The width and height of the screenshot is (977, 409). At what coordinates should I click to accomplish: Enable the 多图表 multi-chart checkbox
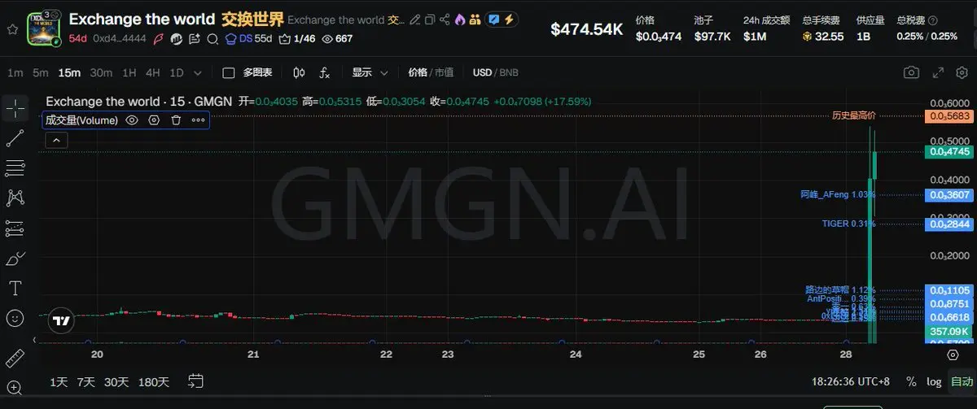(x=228, y=72)
